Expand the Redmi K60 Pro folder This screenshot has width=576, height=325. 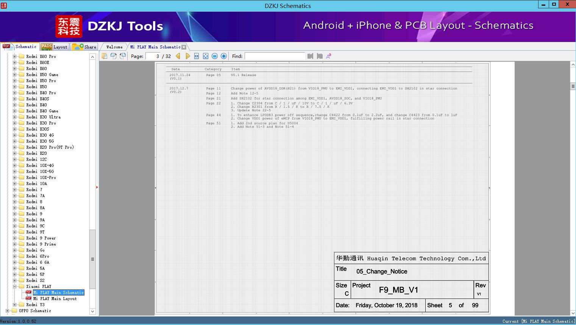[15, 56]
